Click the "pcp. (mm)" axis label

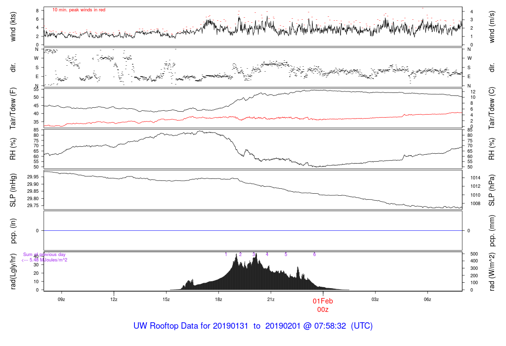point(492,231)
